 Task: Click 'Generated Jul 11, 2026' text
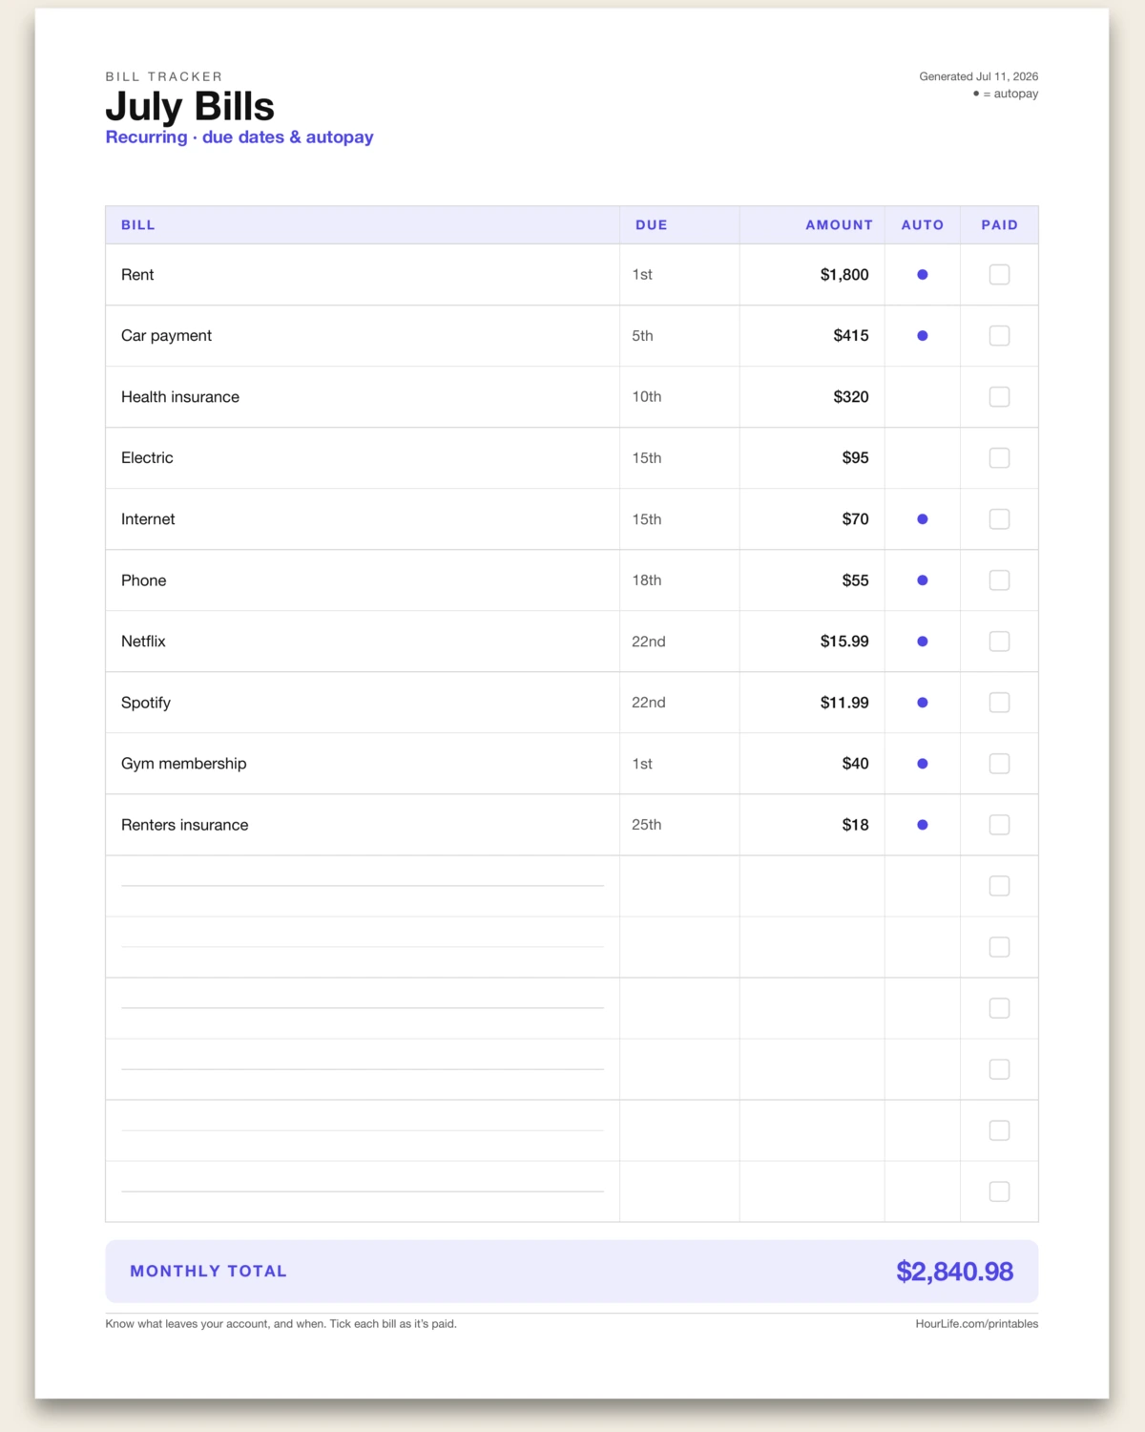pos(979,76)
